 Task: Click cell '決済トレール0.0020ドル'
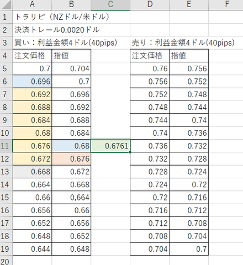pyautogui.click(x=57, y=30)
